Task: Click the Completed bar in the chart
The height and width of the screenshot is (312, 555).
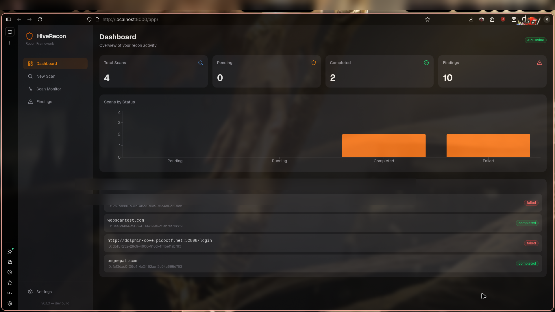Action: (x=384, y=145)
